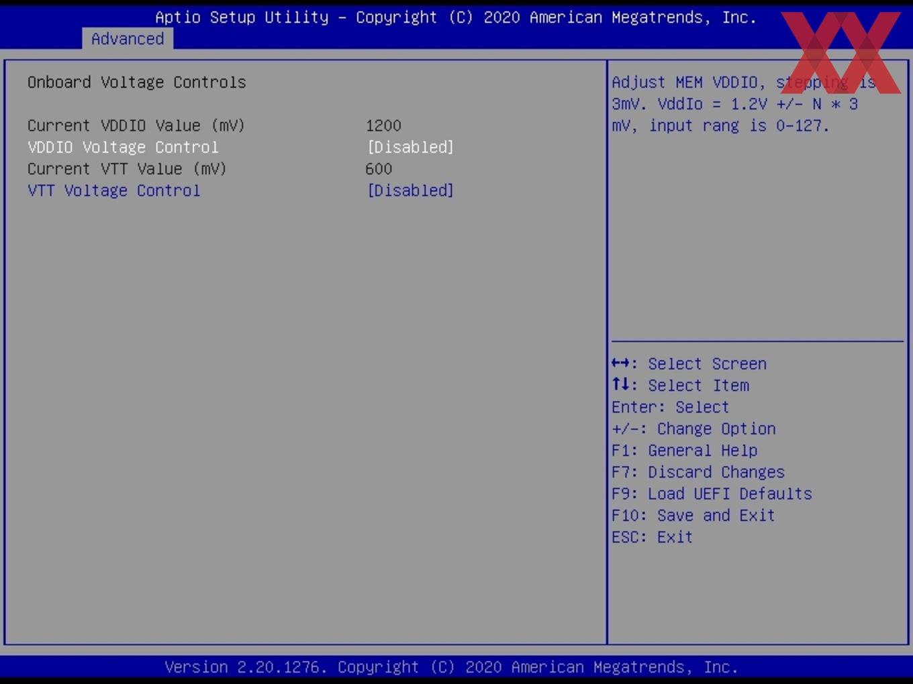Click the Current VDDIO Value (mV) label
Image resolution: width=913 pixels, height=684 pixels.
coord(136,125)
